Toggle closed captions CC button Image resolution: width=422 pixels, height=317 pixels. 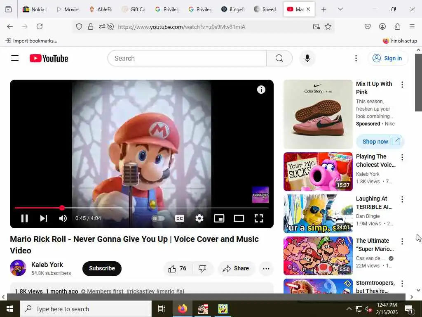(x=180, y=218)
